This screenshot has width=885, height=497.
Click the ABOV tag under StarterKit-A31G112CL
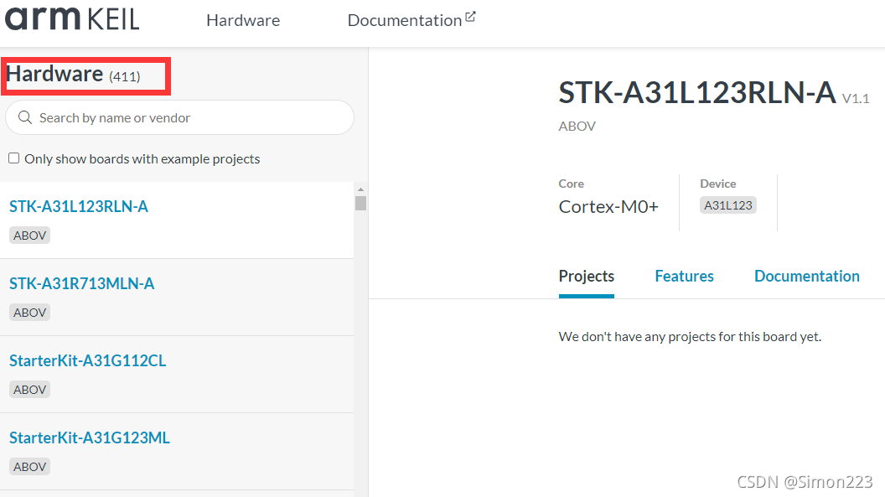[29, 390]
